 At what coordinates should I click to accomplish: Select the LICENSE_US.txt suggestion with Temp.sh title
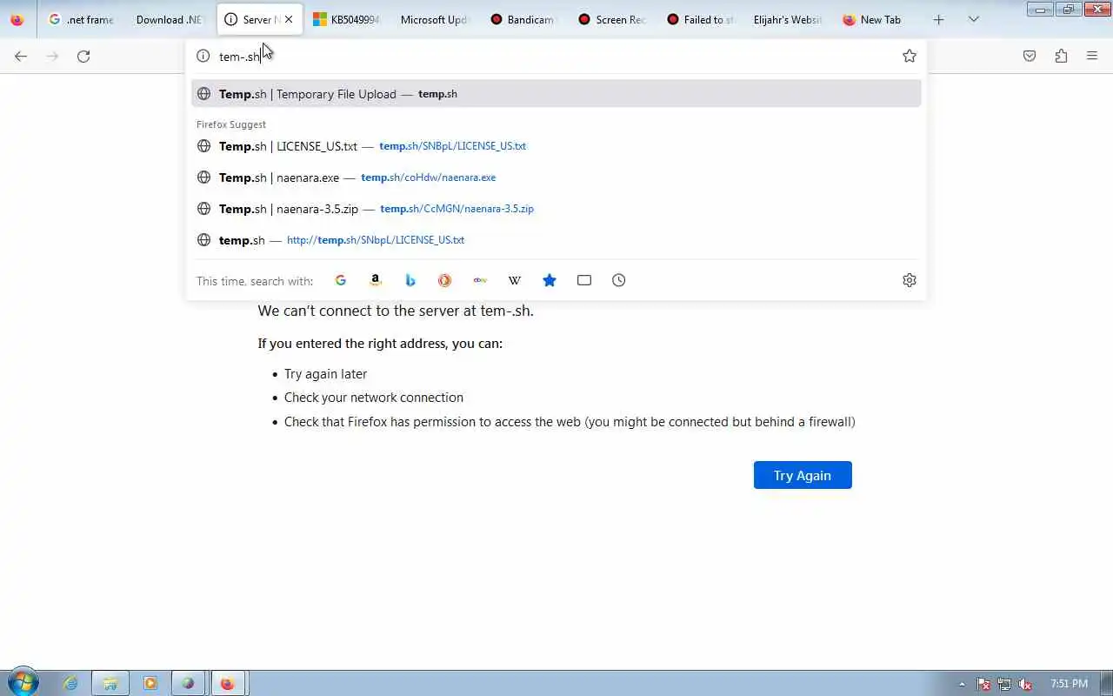[556, 146]
